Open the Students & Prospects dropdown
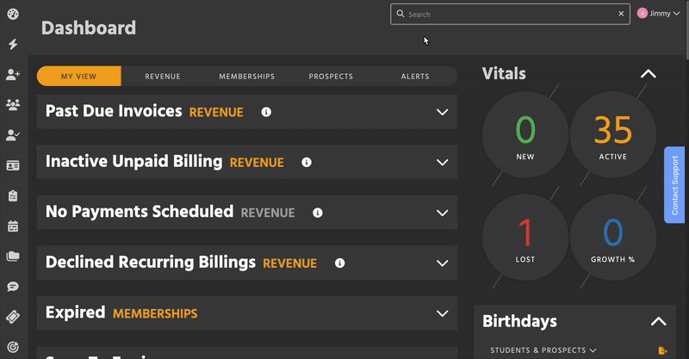This screenshot has width=689, height=359. point(543,350)
